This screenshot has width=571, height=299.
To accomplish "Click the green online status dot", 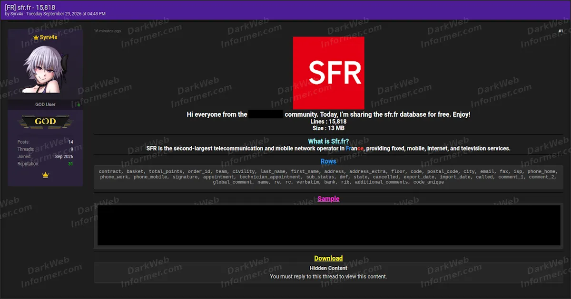I will click(x=79, y=105).
